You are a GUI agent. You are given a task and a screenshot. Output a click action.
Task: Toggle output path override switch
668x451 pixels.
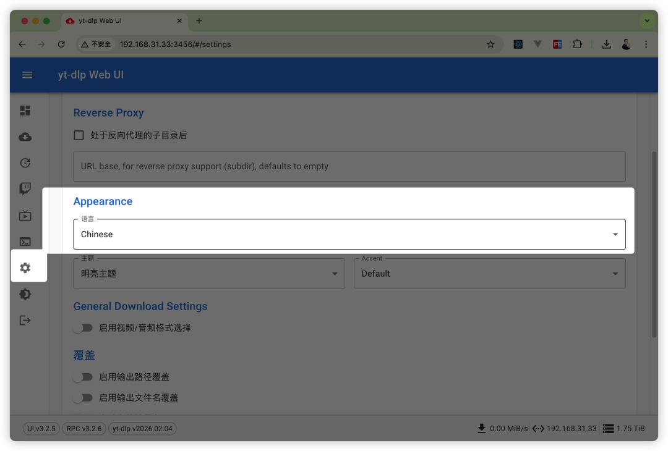pos(82,377)
